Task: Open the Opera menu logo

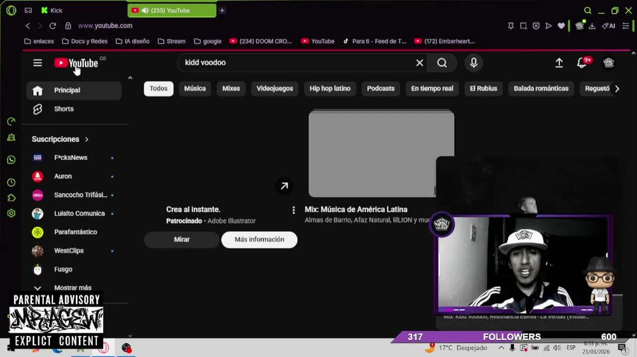Action: 11,10
